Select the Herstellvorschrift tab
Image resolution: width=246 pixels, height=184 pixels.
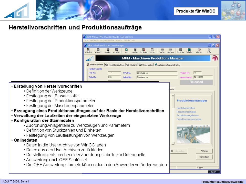(x=95, y=65)
